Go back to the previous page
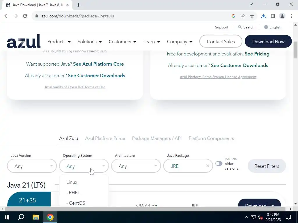Viewport: 298px width, 223px height. (6, 16)
